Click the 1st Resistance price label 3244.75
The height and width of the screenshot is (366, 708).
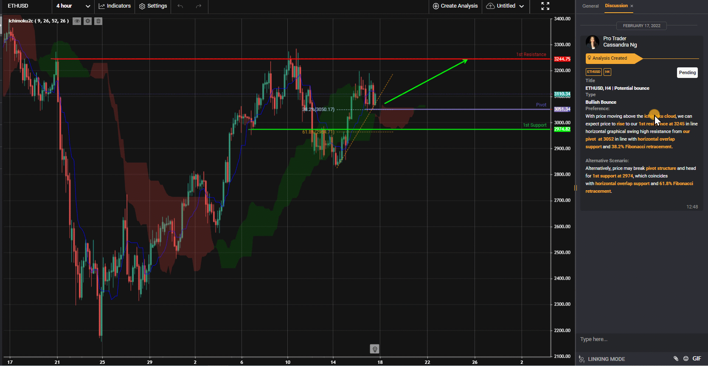[x=562, y=59]
